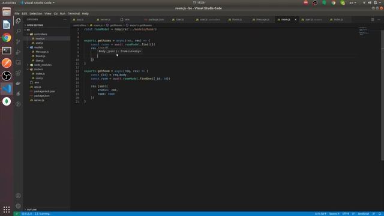
Task: Open the Accounts menu in activity bar
Action: click(x=18, y=196)
